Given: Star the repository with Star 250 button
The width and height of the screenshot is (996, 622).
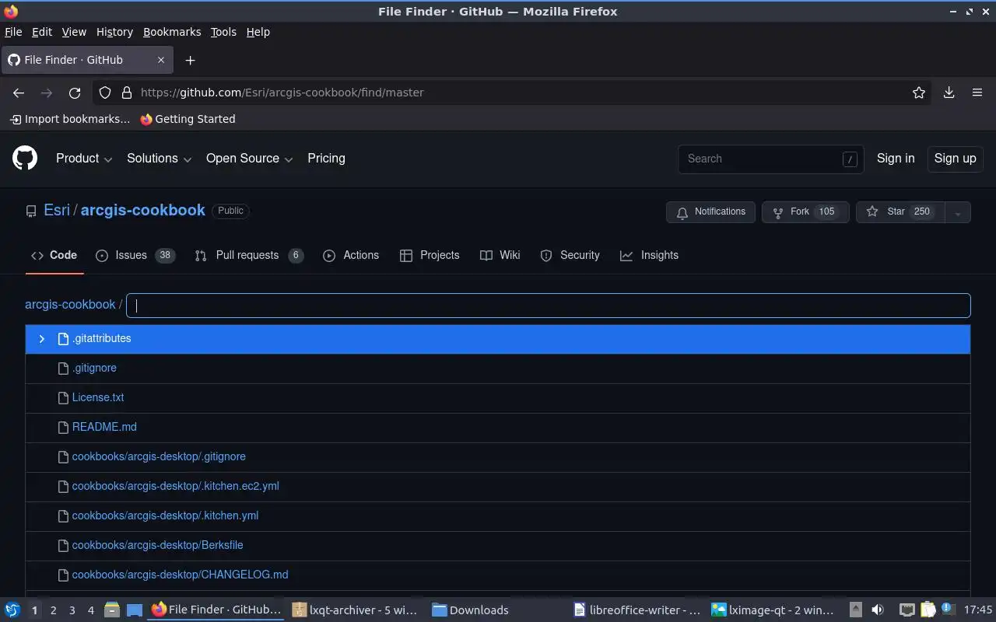Looking at the screenshot, I should 900,212.
